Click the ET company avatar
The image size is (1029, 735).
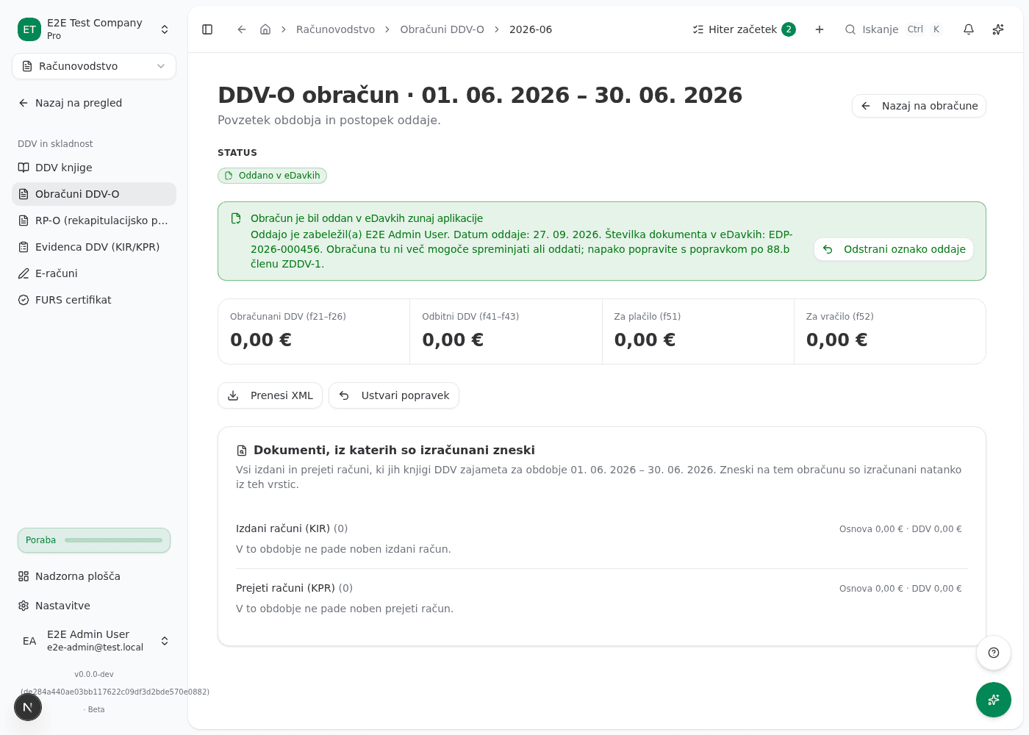(29, 29)
